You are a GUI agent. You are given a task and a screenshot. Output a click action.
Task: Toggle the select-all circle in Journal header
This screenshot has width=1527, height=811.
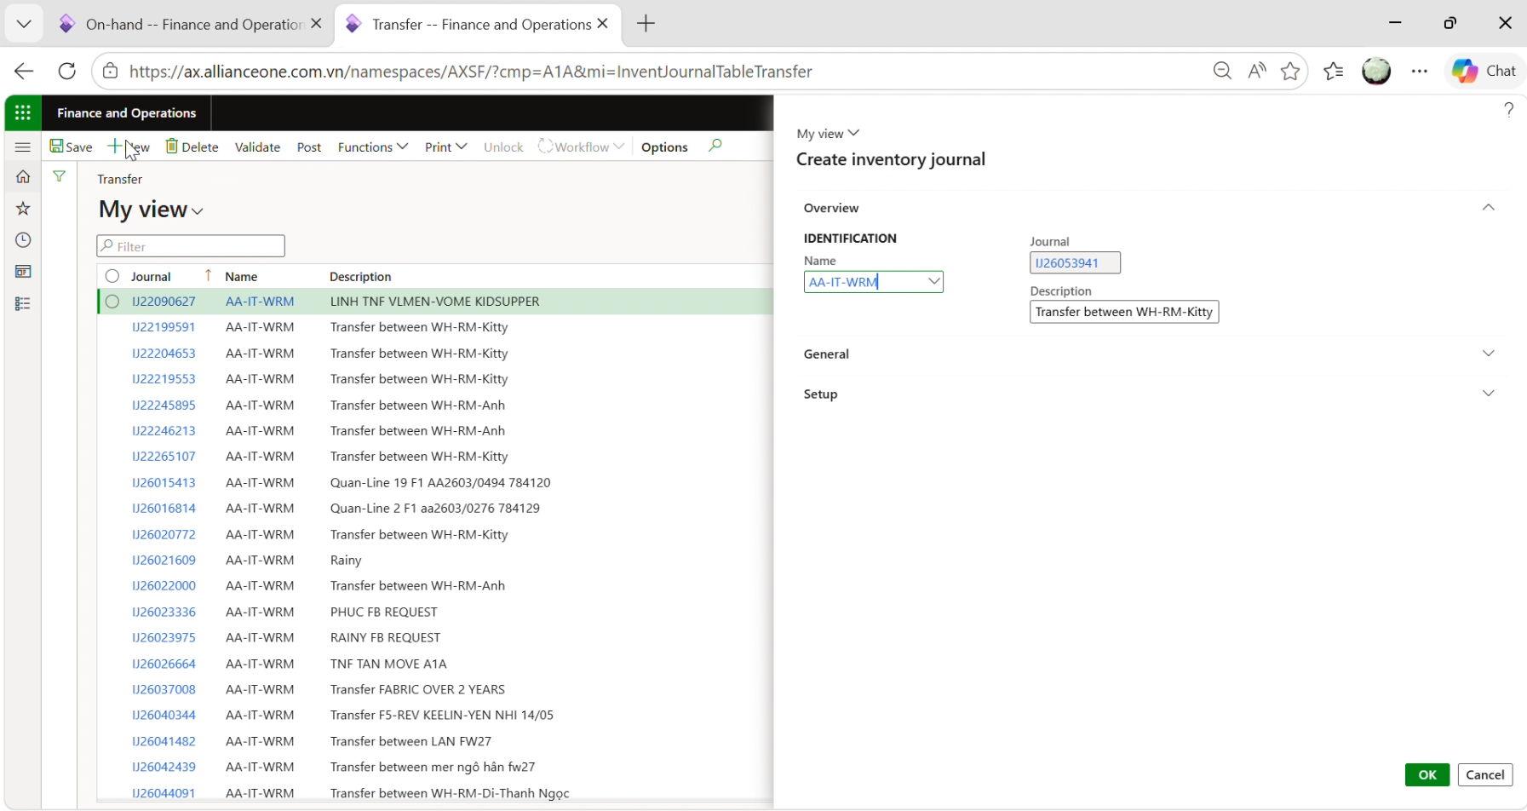pos(112,276)
